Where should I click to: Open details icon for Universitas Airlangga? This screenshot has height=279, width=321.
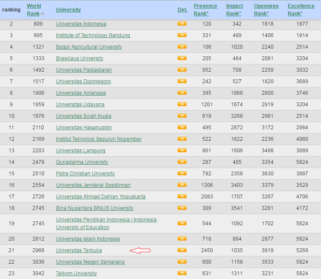click(x=182, y=93)
